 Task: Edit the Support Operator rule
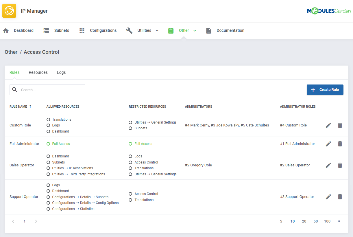[x=328, y=197]
